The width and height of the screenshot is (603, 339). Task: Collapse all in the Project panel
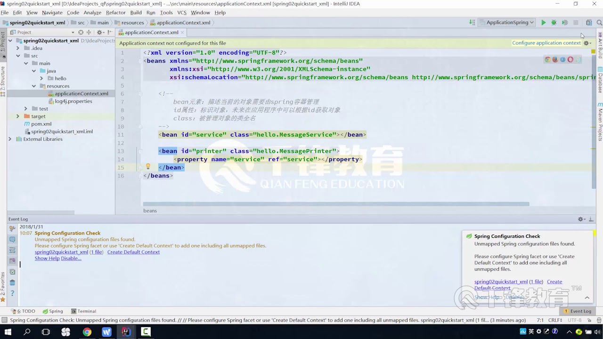[89, 32]
